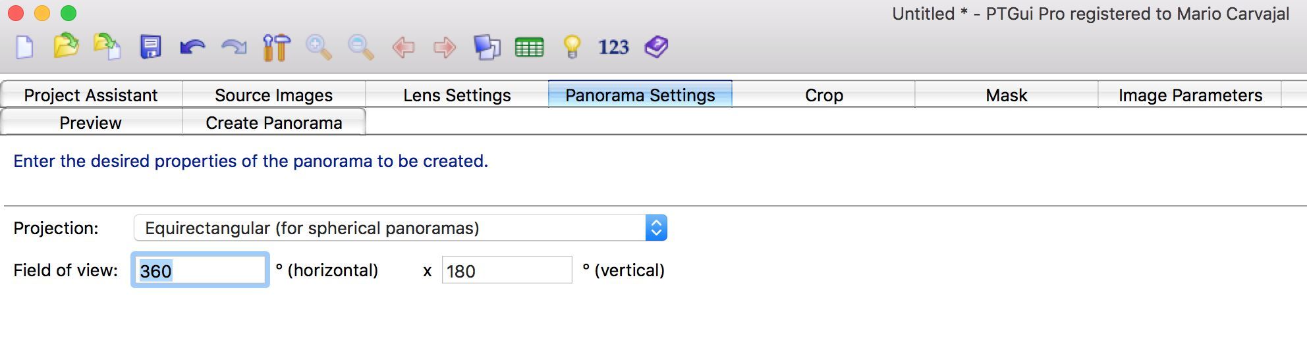Open options with the hammer and wrench icon

(x=277, y=47)
